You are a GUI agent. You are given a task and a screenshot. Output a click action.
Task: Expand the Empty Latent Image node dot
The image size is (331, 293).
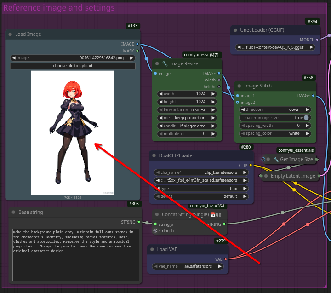[266, 176]
